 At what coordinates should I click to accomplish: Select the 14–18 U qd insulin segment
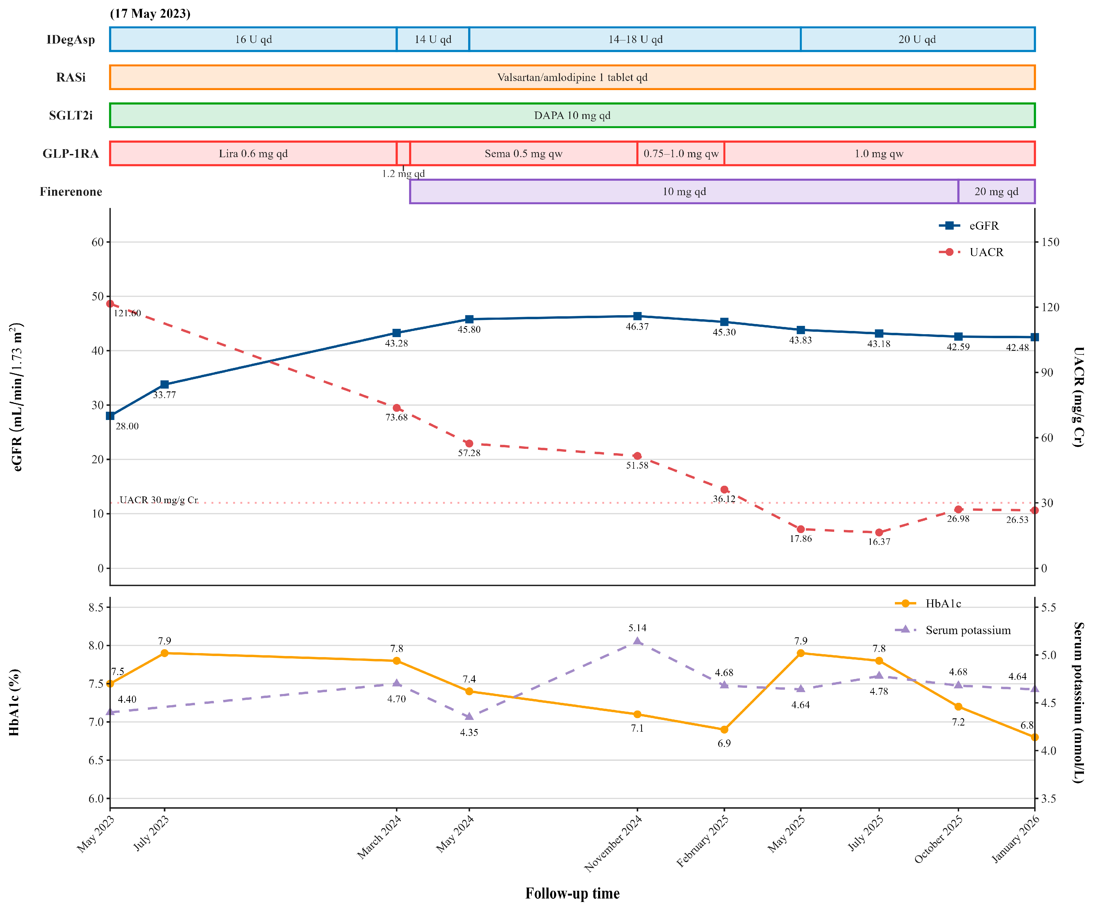coord(635,40)
